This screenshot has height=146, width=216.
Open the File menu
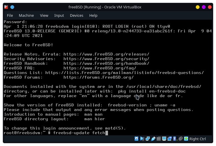pyautogui.click(x=10, y=15)
